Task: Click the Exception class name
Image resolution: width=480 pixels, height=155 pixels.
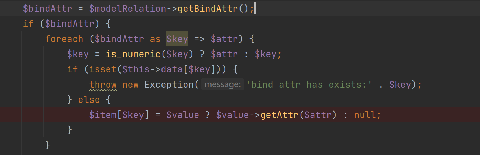Action: 169,85
